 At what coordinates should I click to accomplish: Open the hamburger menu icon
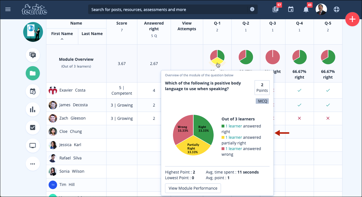[x=8, y=9]
